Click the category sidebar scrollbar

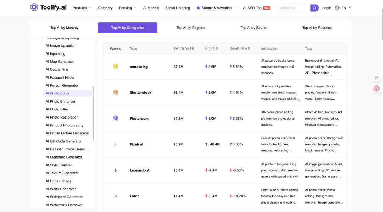pos(93,113)
